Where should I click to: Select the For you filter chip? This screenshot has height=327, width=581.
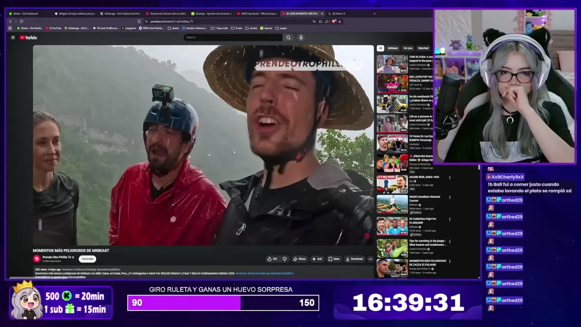point(408,48)
